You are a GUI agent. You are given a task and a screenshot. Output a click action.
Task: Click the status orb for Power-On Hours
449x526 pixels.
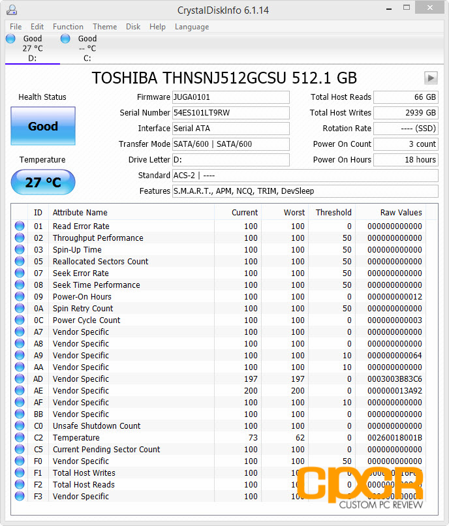[x=20, y=296]
